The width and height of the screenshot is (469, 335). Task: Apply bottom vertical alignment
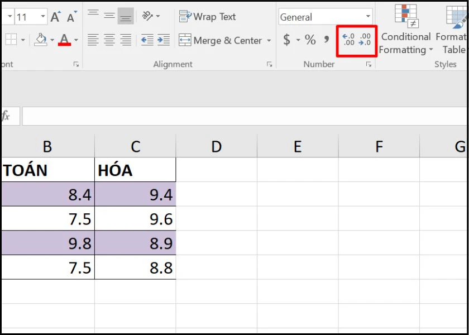(126, 16)
